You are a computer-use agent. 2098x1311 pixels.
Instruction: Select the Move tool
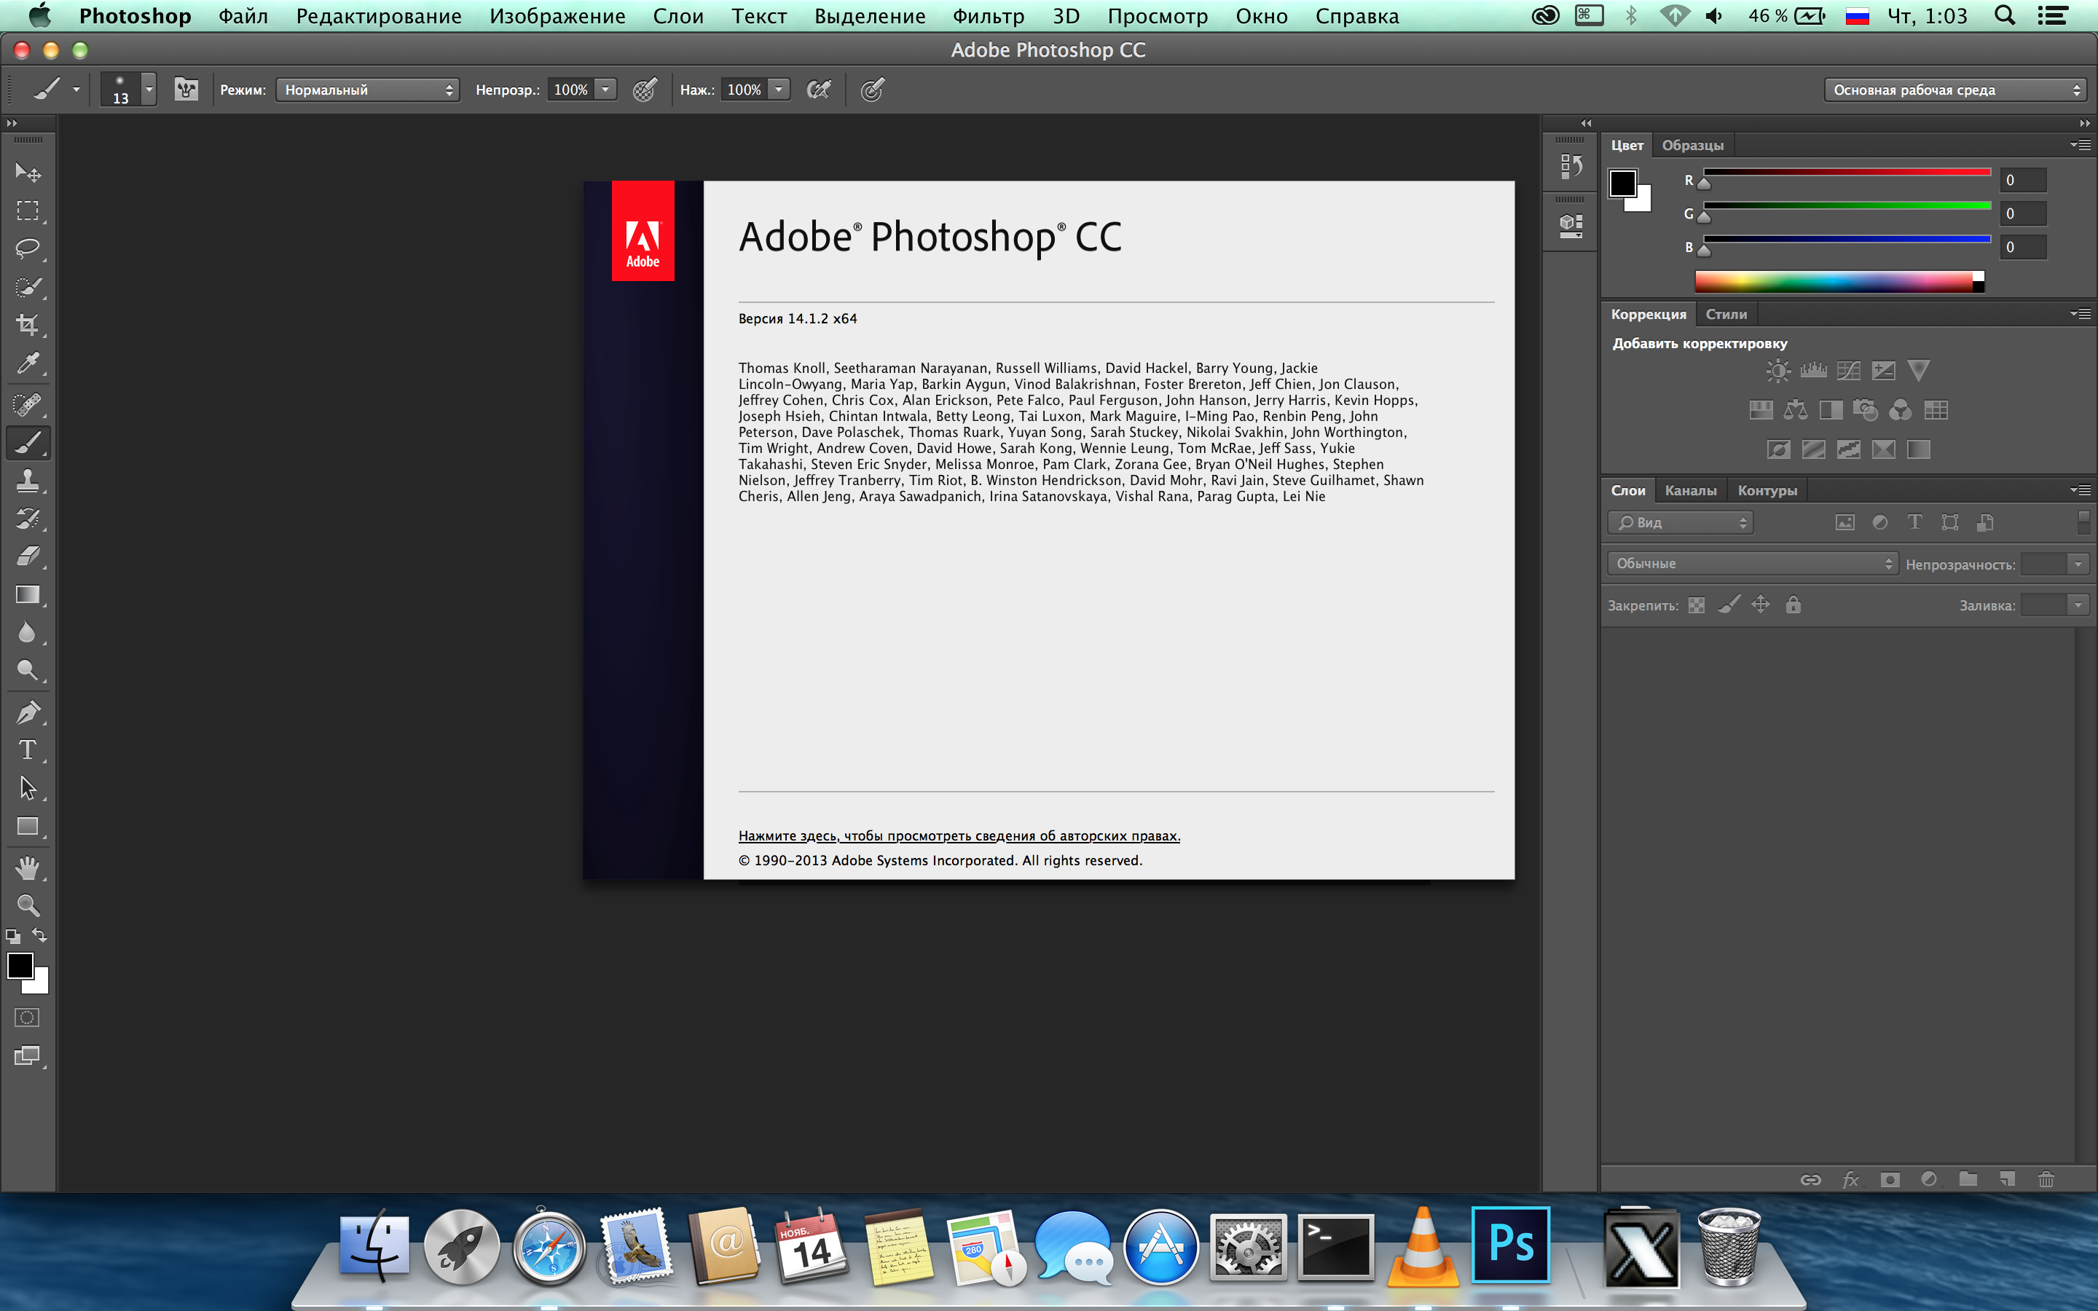(x=28, y=173)
